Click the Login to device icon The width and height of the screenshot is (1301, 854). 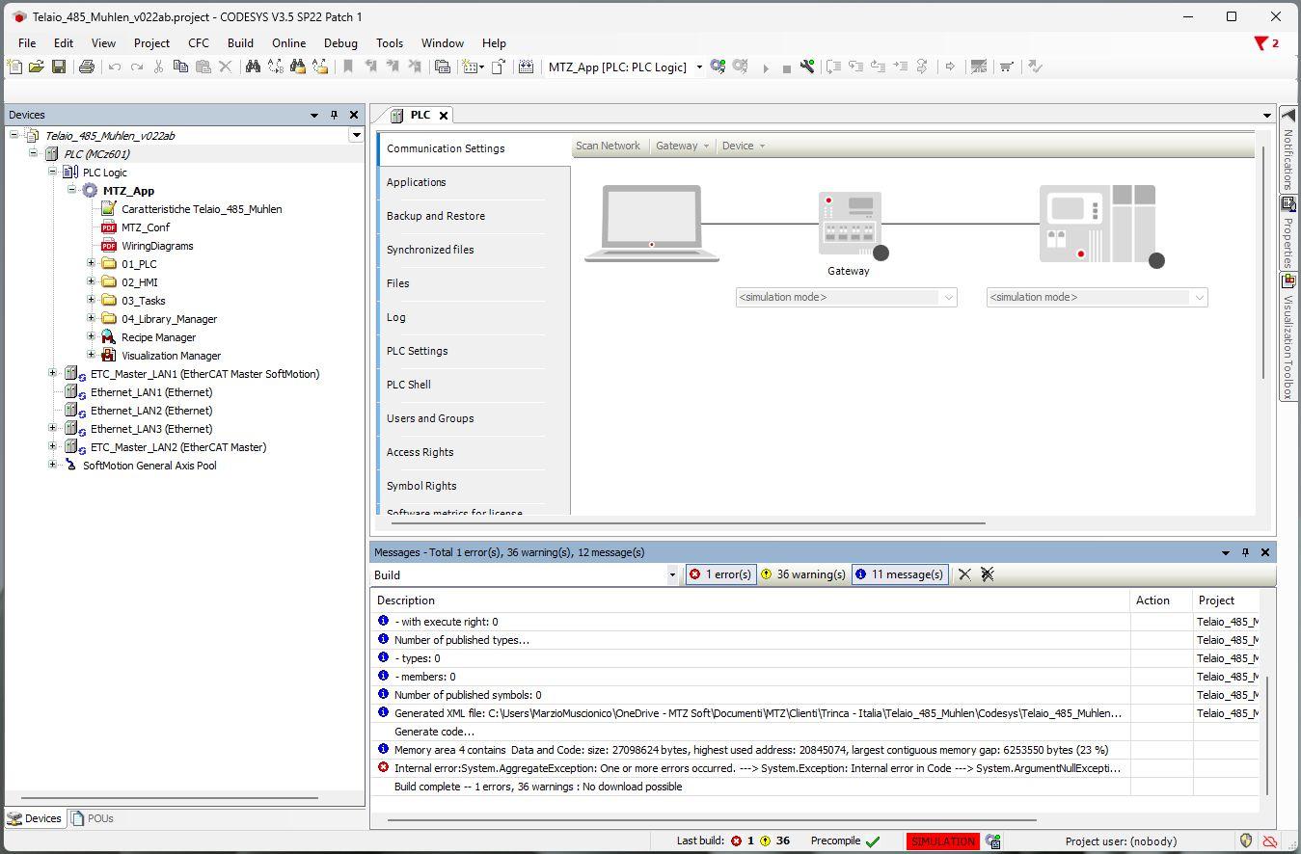coord(718,67)
